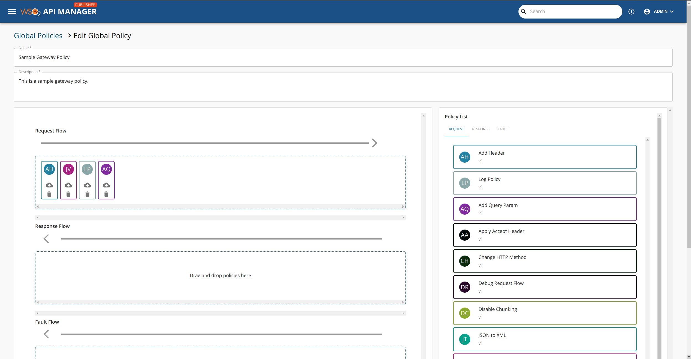Screen dimensions: 691x359
Task: Click the Request Flow horizontal scrollbar
Action: tap(220, 207)
